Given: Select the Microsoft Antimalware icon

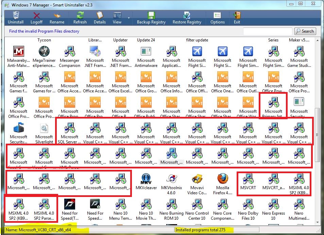Looking at the screenshot, I should [x=146, y=51].
